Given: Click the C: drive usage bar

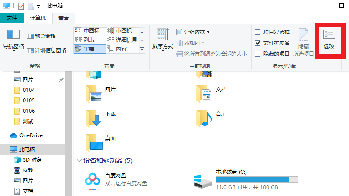Looking at the screenshot, I should (x=257, y=179).
